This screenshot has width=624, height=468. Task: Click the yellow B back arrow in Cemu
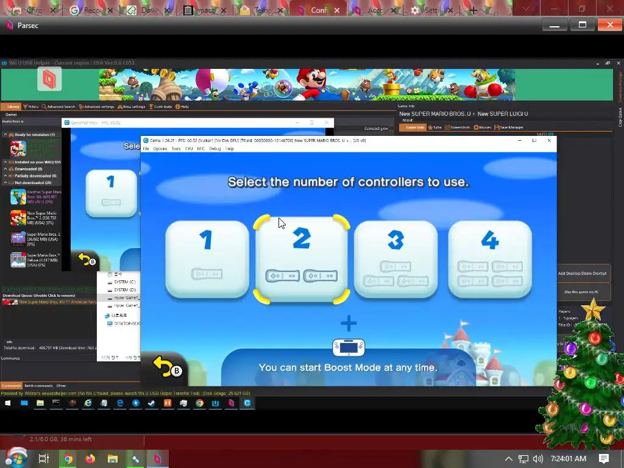coord(167,367)
